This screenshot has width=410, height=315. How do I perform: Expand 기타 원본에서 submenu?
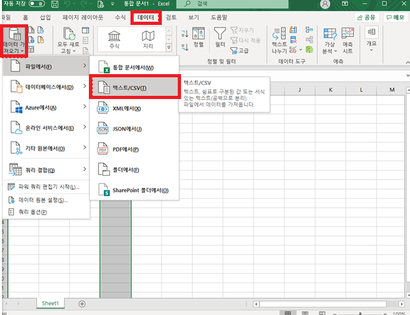click(46, 148)
